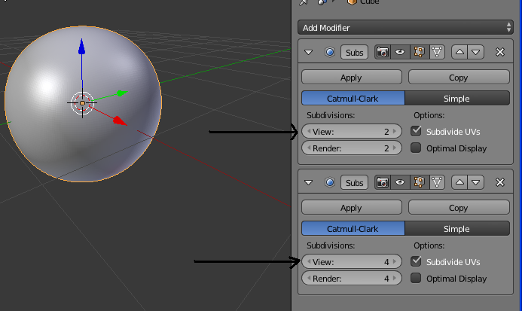Select Catmull-Clark in second modifier
522x311 pixels.
(x=353, y=228)
